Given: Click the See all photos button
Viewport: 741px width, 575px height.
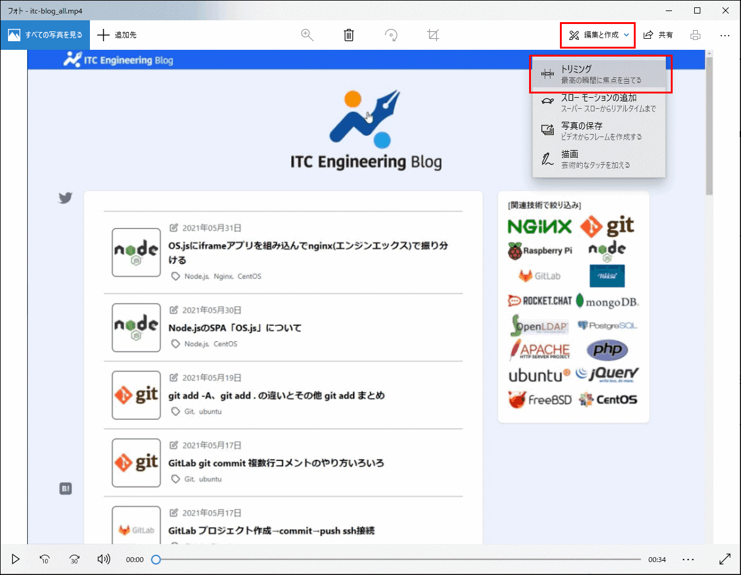Looking at the screenshot, I should pos(45,35).
